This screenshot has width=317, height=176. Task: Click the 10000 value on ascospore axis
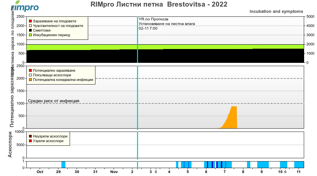19,132
